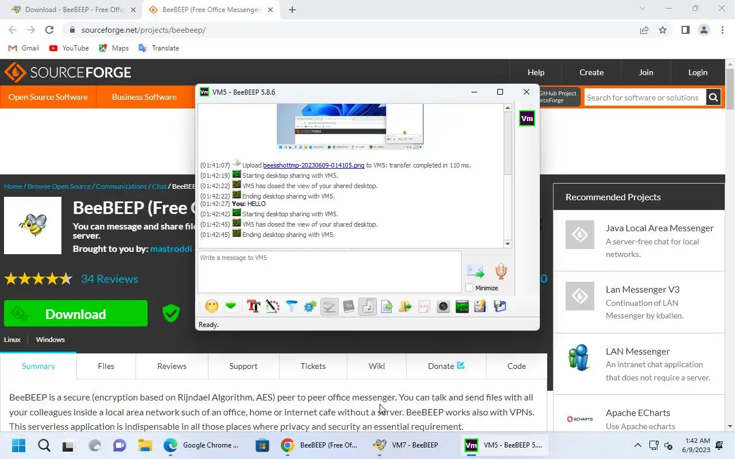Start desktop sharing with the green monitor icon
Image resolution: width=735 pixels, height=459 pixels.
click(x=462, y=306)
